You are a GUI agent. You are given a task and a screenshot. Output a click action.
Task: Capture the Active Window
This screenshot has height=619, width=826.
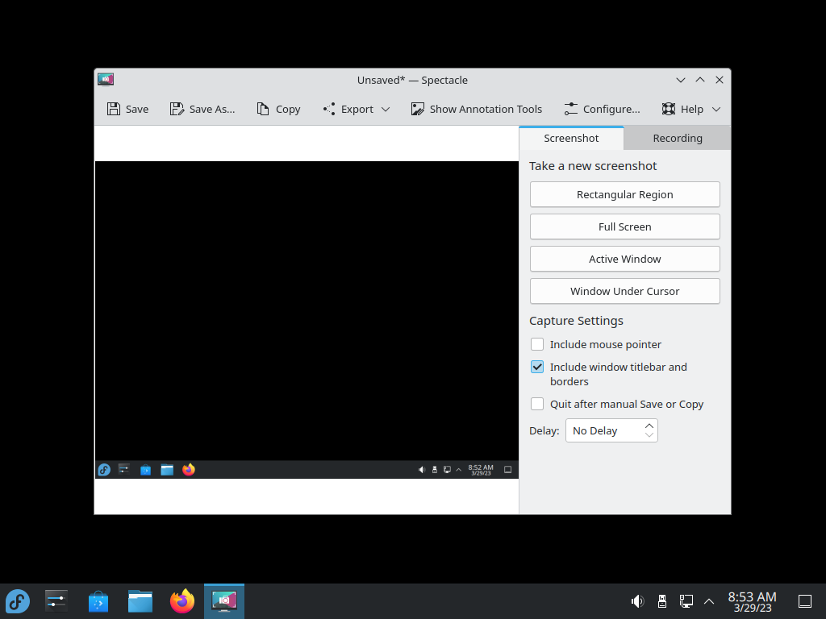(x=625, y=259)
